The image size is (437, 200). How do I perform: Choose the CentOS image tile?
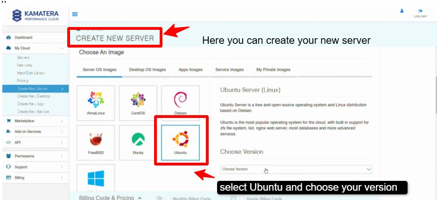point(138,103)
